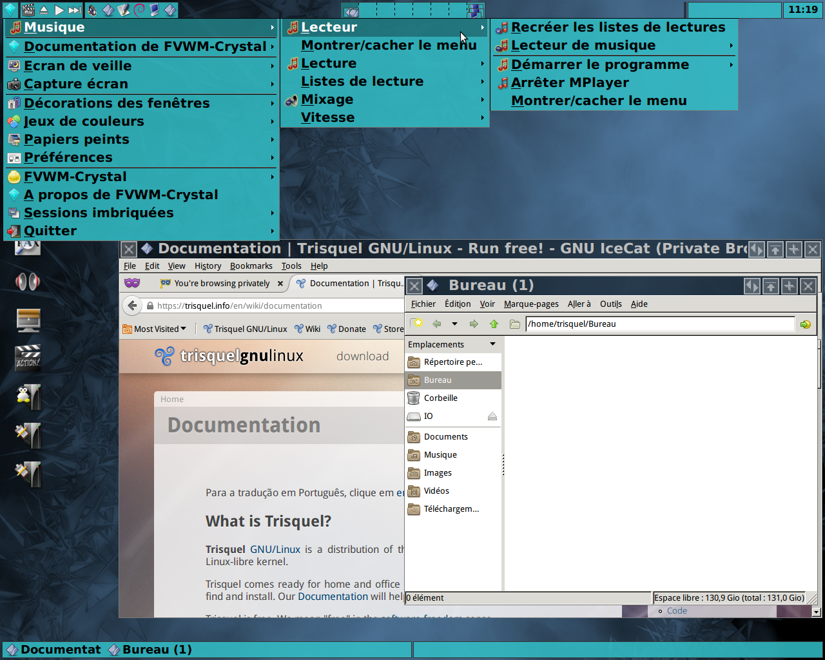
Task: Choose Arrêter MPlayer from the submenu
Action: click(614, 82)
